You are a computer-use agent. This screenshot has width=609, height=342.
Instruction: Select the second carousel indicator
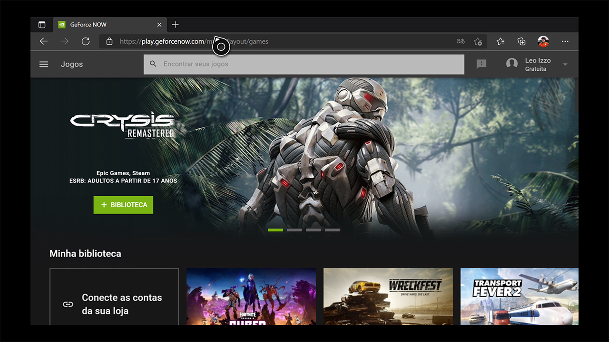[295, 230]
